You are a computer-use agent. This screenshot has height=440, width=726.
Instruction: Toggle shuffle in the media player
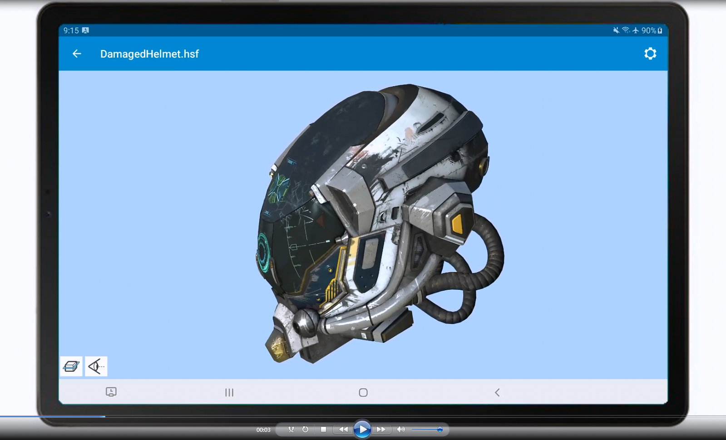tap(291, 429)
